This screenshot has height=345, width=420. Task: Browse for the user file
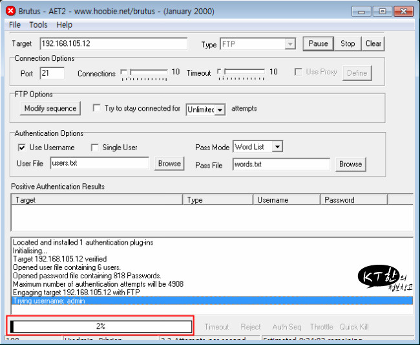point(169,164)
